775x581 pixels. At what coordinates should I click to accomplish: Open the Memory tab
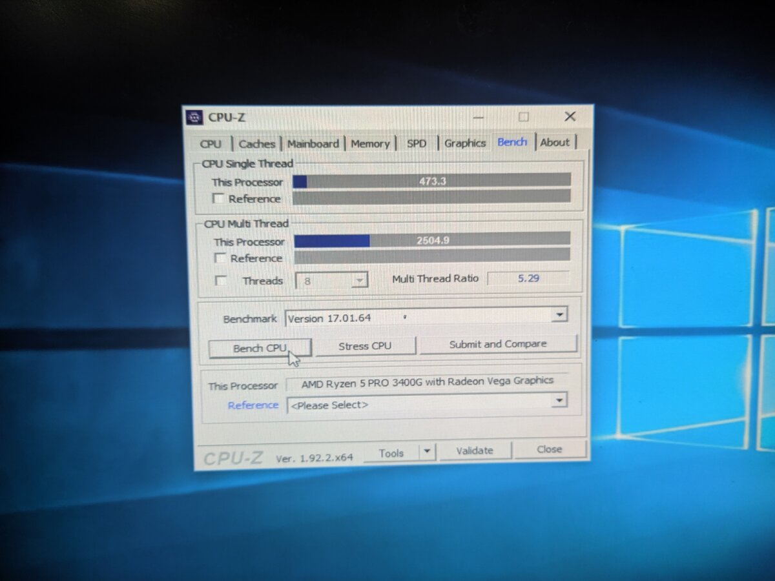click(x=370, y=144)
